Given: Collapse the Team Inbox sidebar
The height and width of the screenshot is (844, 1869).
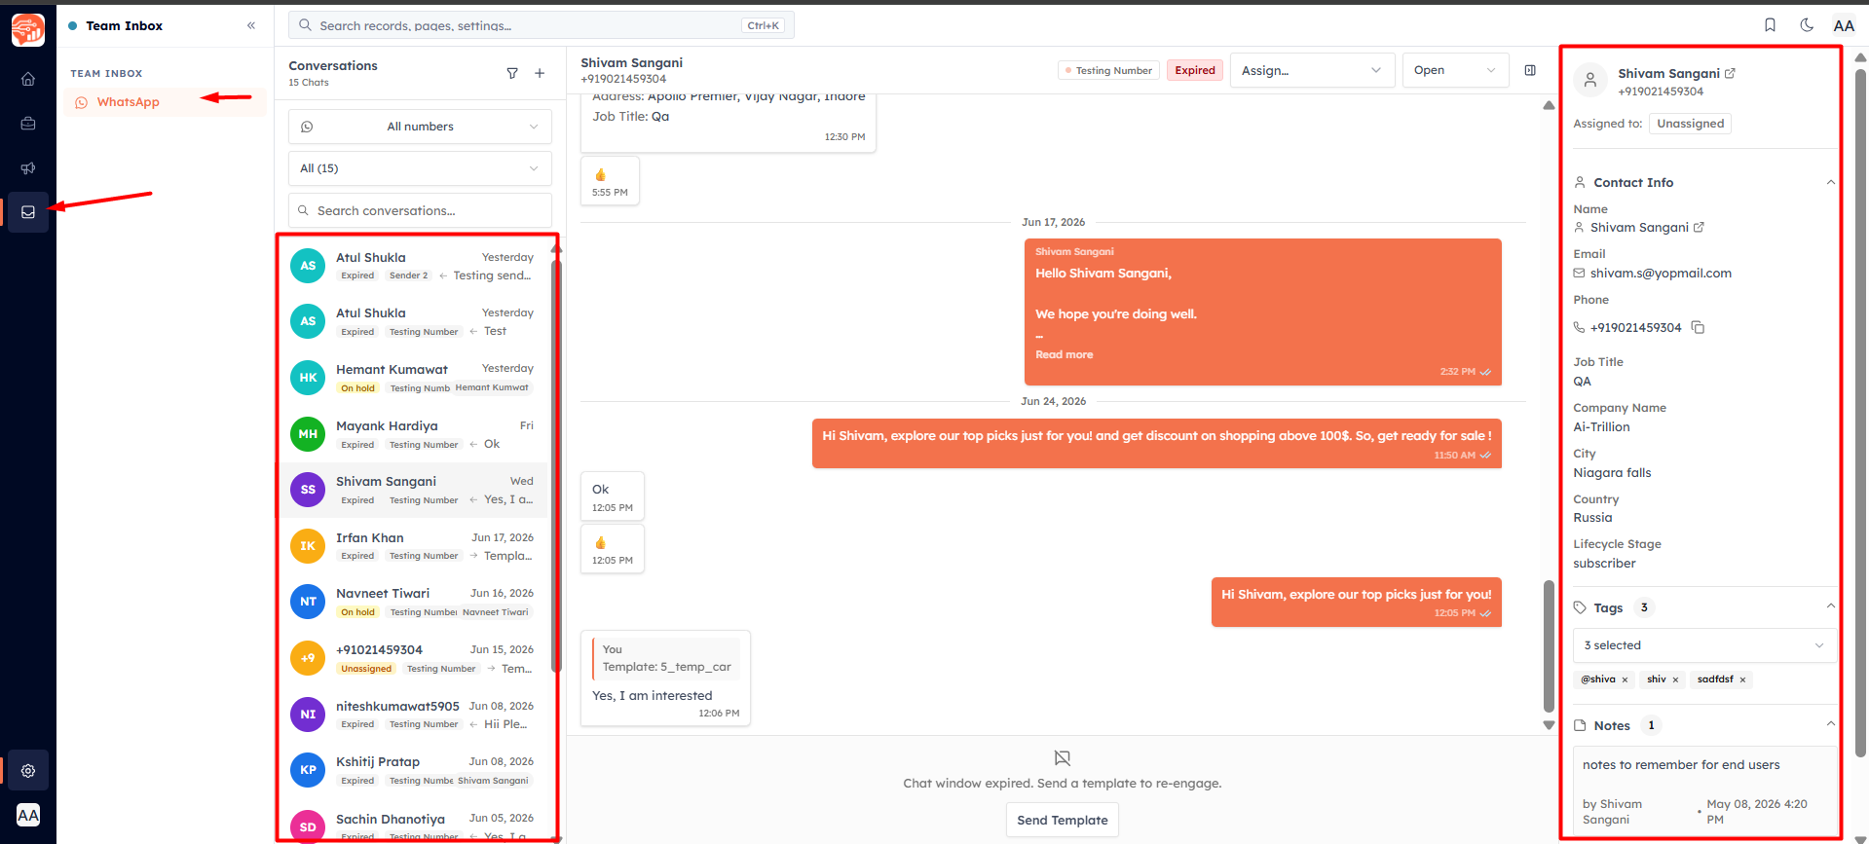Looking at the screenshot, I should [x=251, y=25].
